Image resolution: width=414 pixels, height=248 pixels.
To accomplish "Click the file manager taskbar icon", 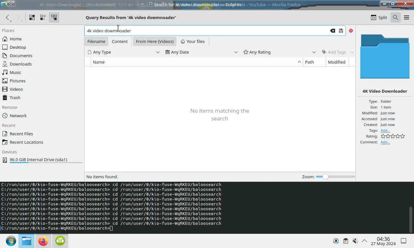I will [27, 241].
